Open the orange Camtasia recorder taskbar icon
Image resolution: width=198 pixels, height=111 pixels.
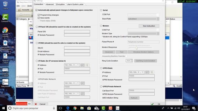pos(110,108)
